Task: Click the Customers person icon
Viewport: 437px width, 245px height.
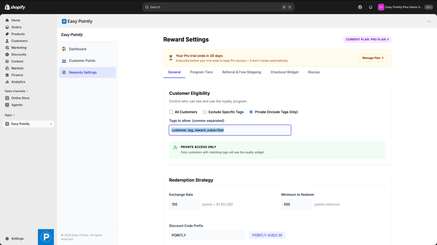Action: 7,41
